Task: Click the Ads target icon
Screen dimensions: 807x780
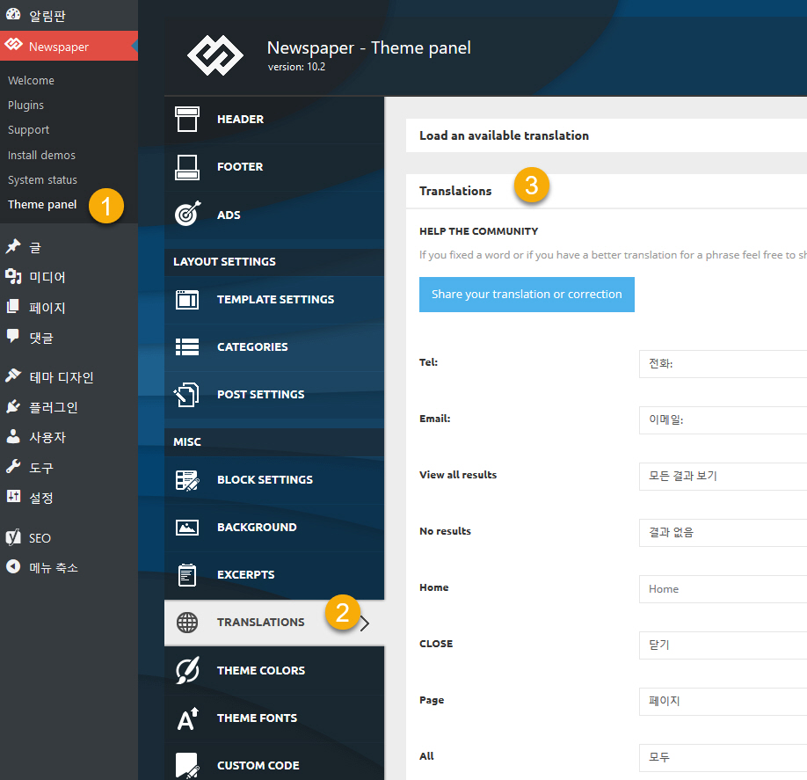Action: [187, 214]
